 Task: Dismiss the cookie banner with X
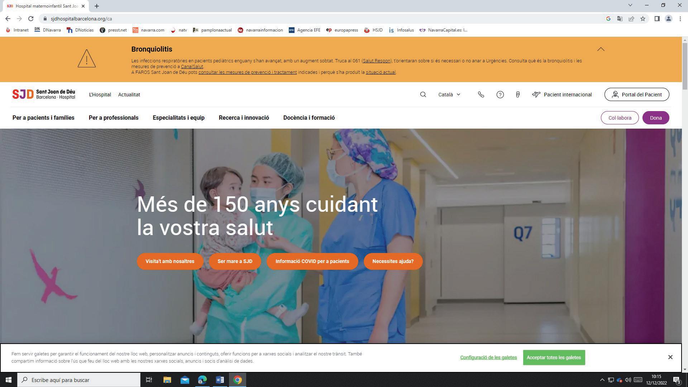tap(670, 357)
